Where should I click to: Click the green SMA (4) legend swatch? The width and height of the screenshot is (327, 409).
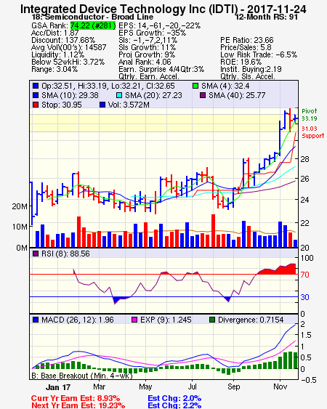point(195,86)
